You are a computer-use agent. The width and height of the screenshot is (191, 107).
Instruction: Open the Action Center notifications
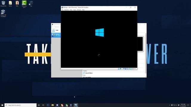click(x=188, y=105)
